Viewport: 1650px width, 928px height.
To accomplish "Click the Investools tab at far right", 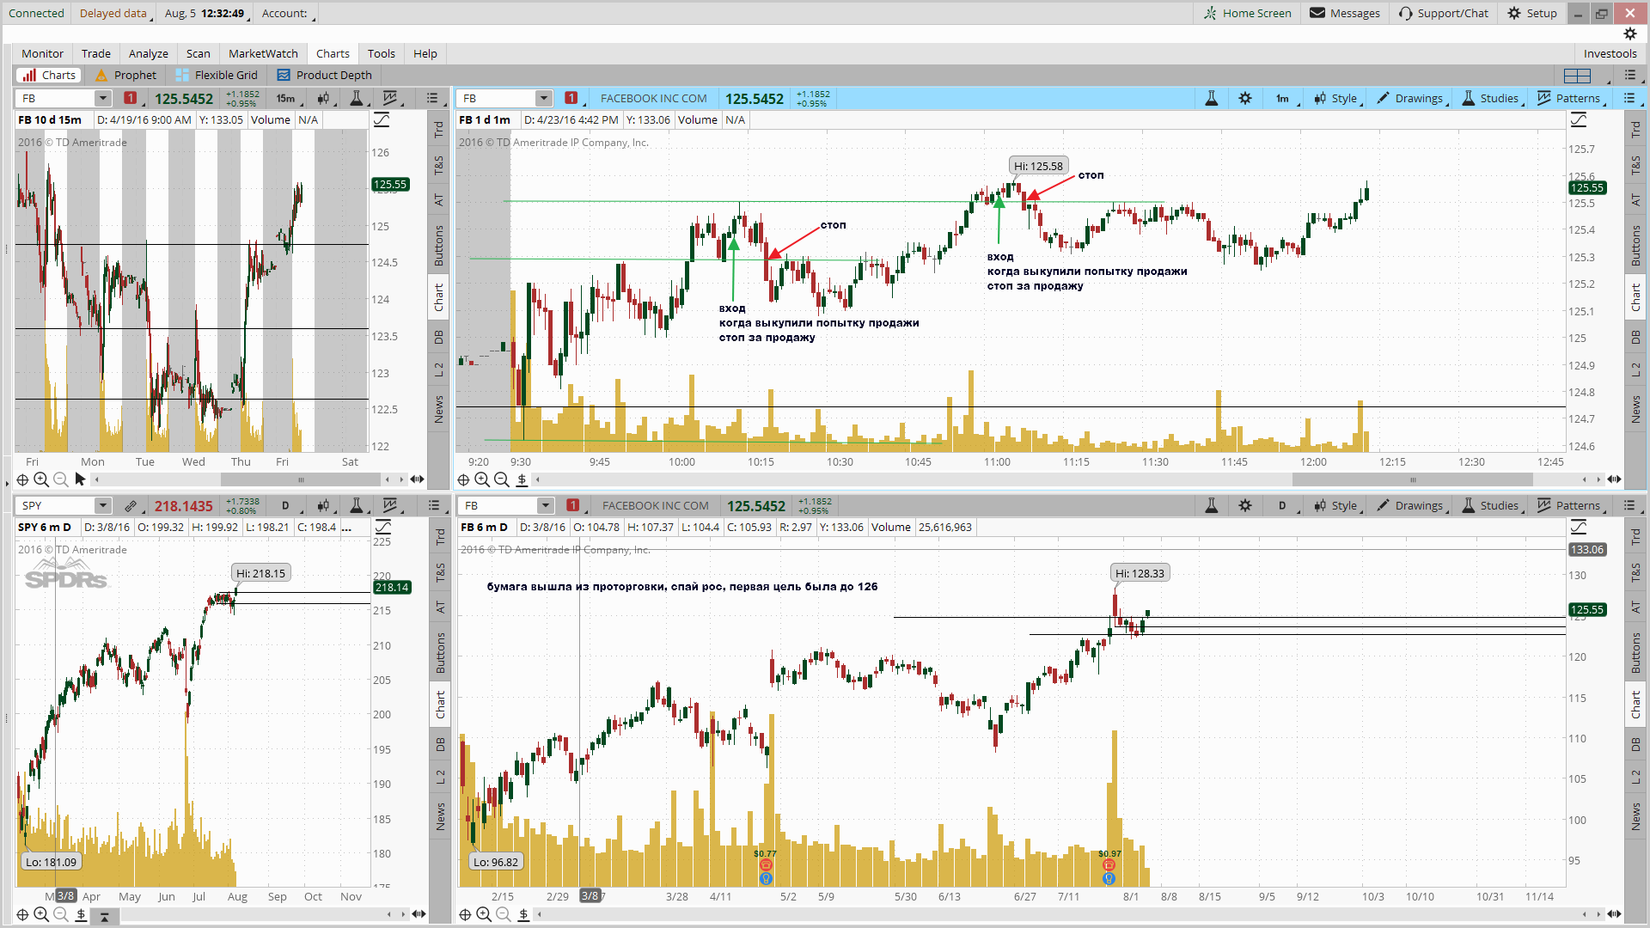I will (1610, 53).
